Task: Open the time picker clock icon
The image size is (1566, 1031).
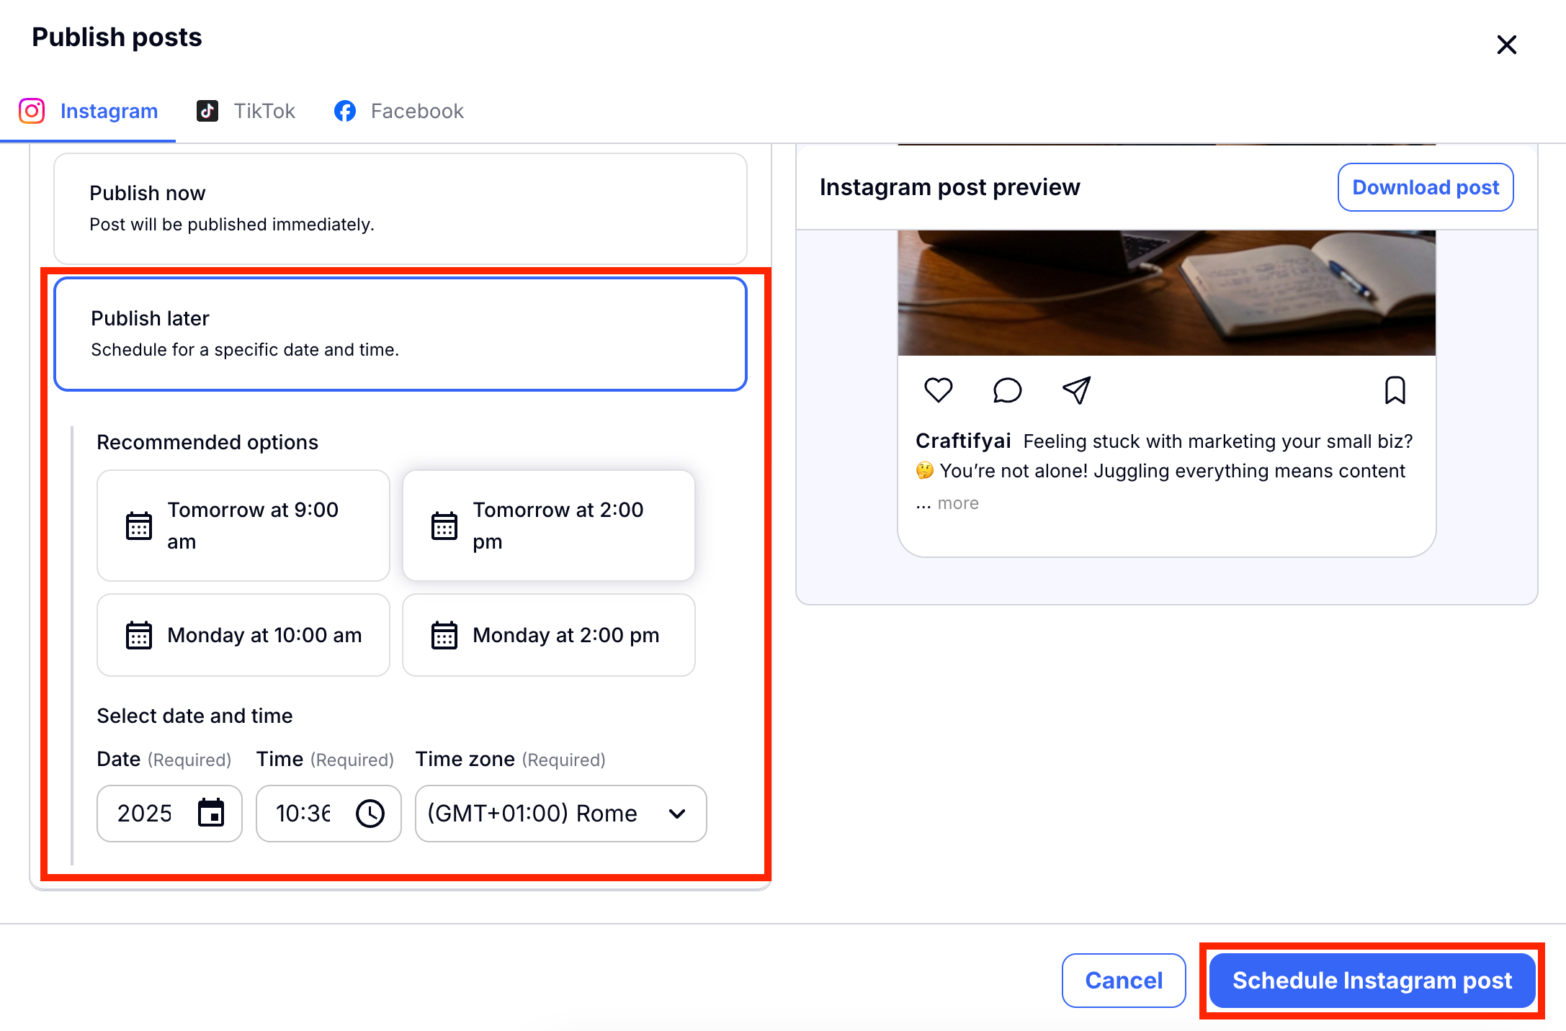Action: click(x=370, y=814)
